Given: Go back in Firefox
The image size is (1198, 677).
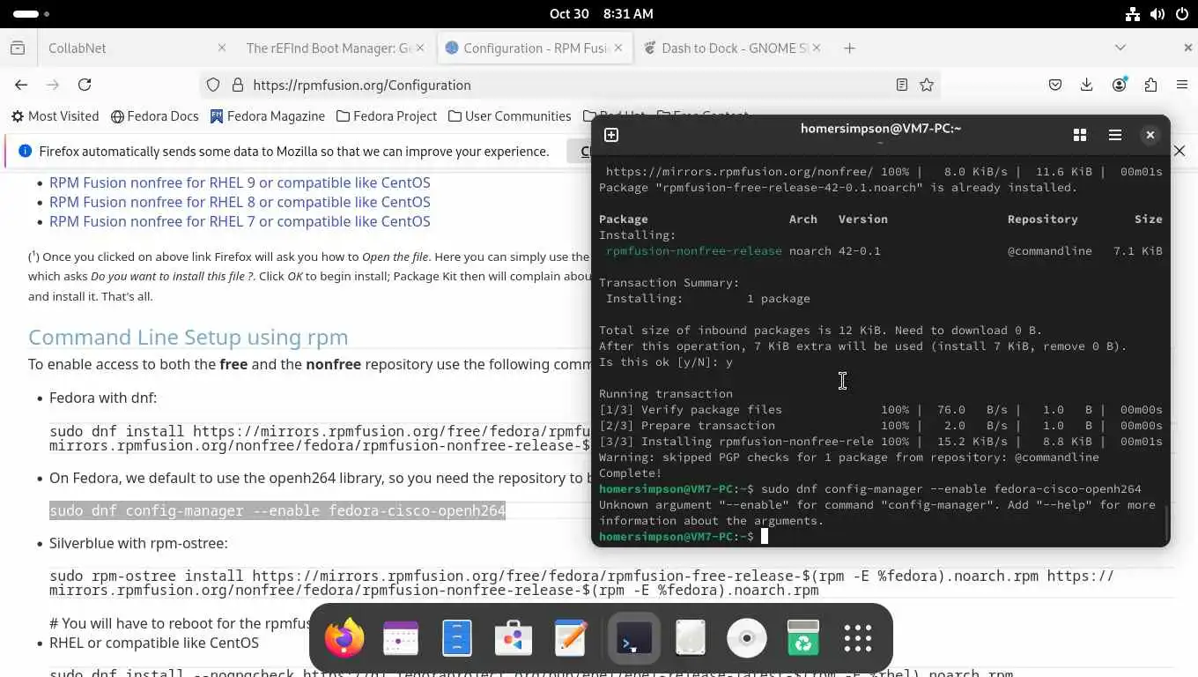Looking at the screenshot, I should pyautogui.click(x=21, y=85).
